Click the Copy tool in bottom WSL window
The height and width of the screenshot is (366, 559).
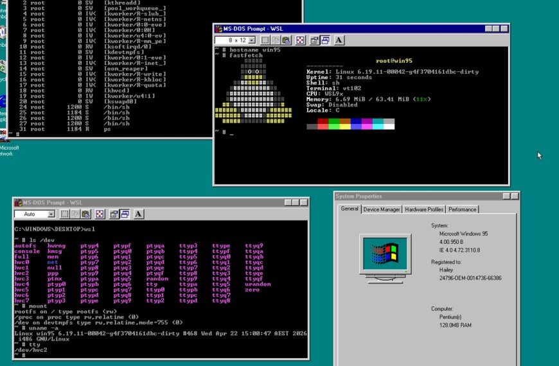pos(75,214)
